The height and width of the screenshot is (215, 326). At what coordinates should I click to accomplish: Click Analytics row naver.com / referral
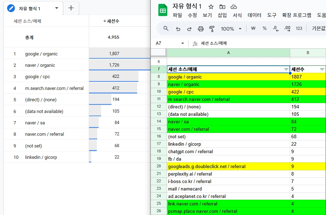point(77,134)
